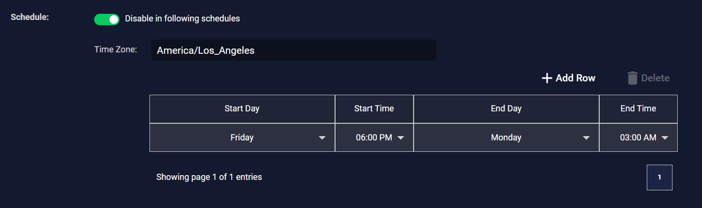Click the trash can icon
Screen dimensions: 702x208
(632, 78)
